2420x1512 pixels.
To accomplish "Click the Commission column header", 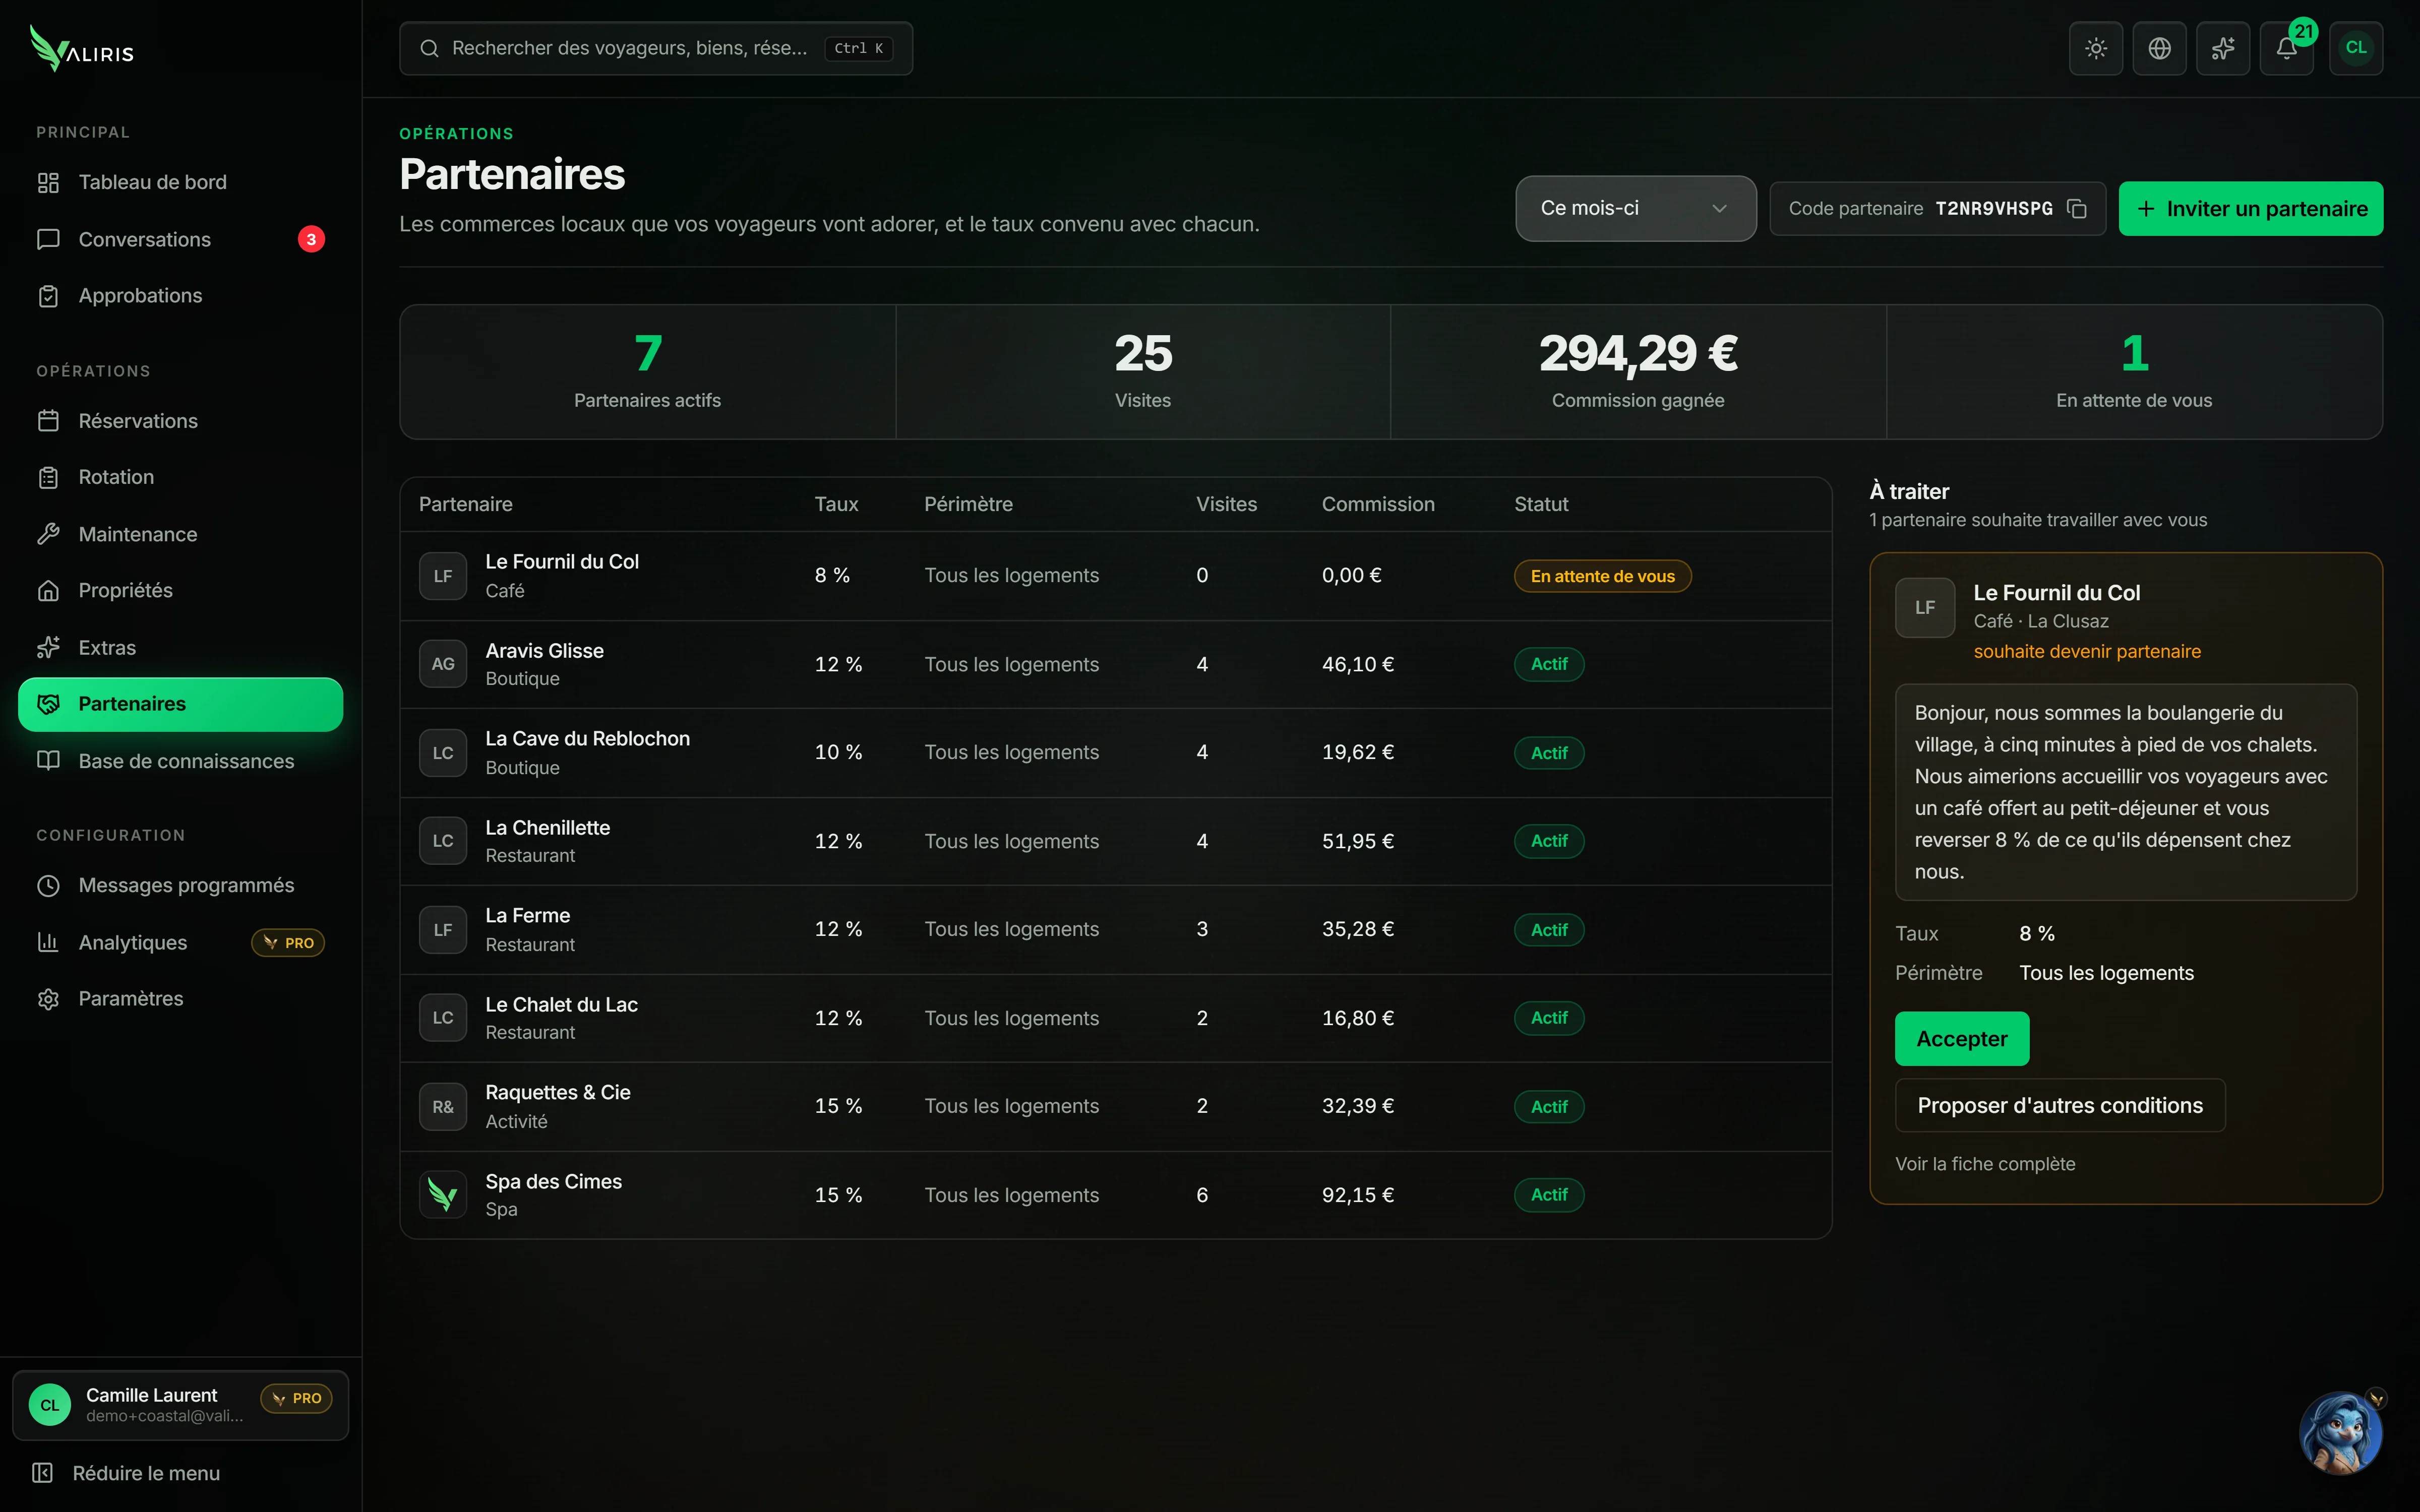I will pos(1377,504).
